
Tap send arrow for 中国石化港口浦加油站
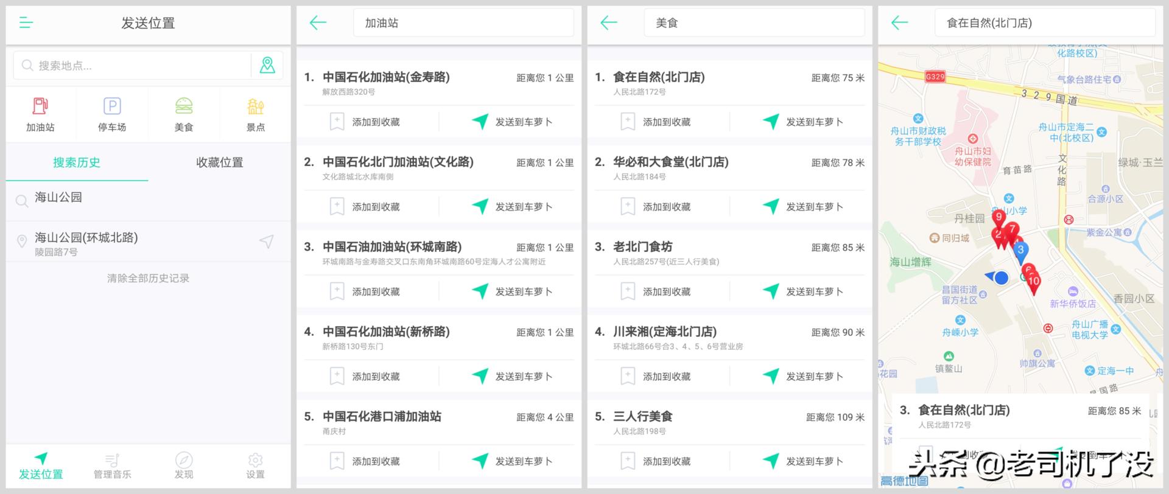[x=480, y=461]
